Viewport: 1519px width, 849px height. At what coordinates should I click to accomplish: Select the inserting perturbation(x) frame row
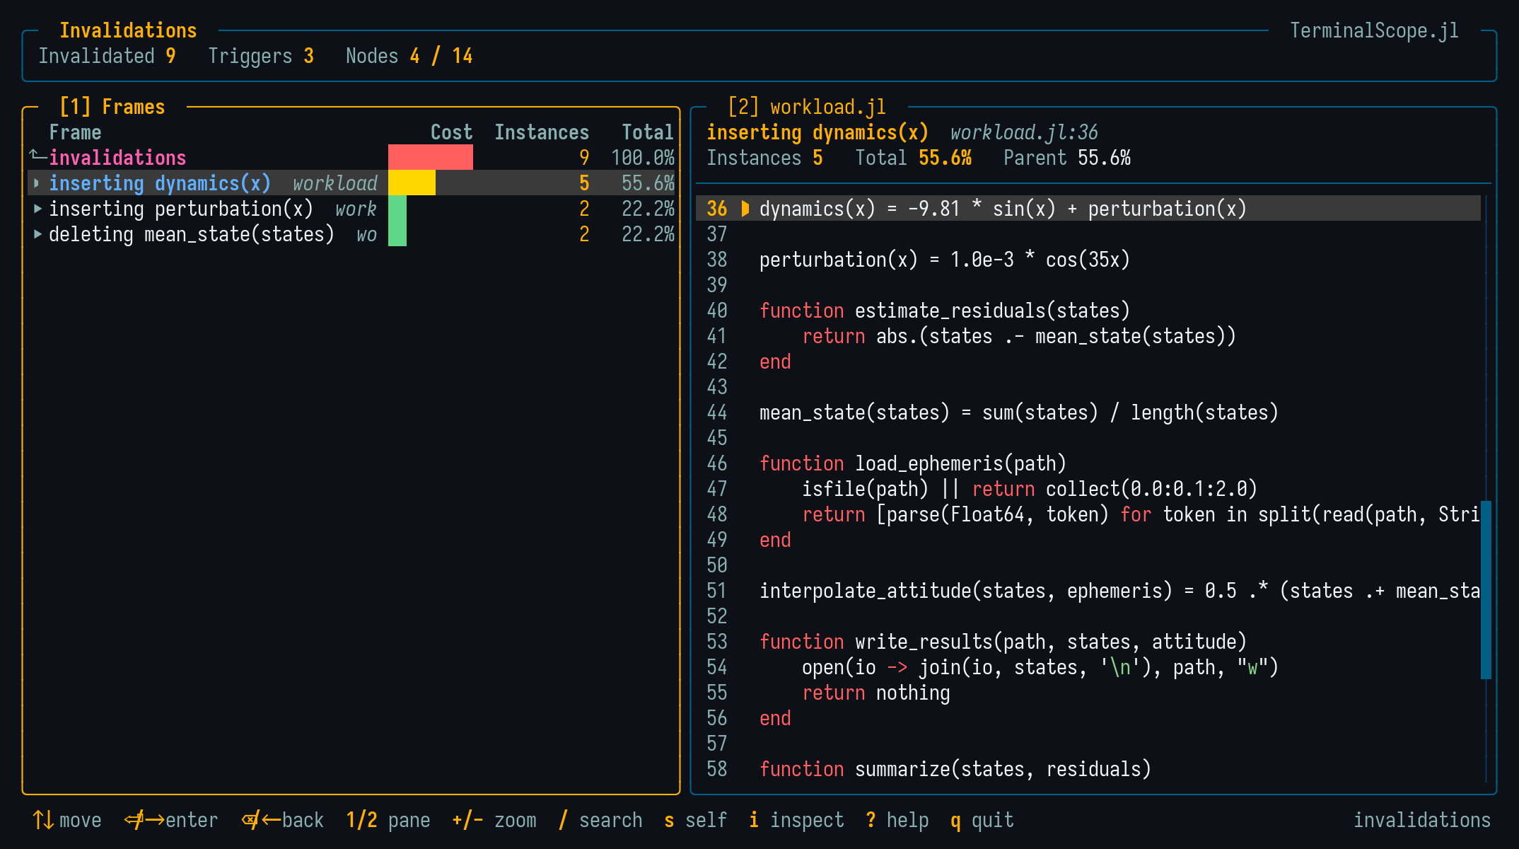[x=351, y=208]
